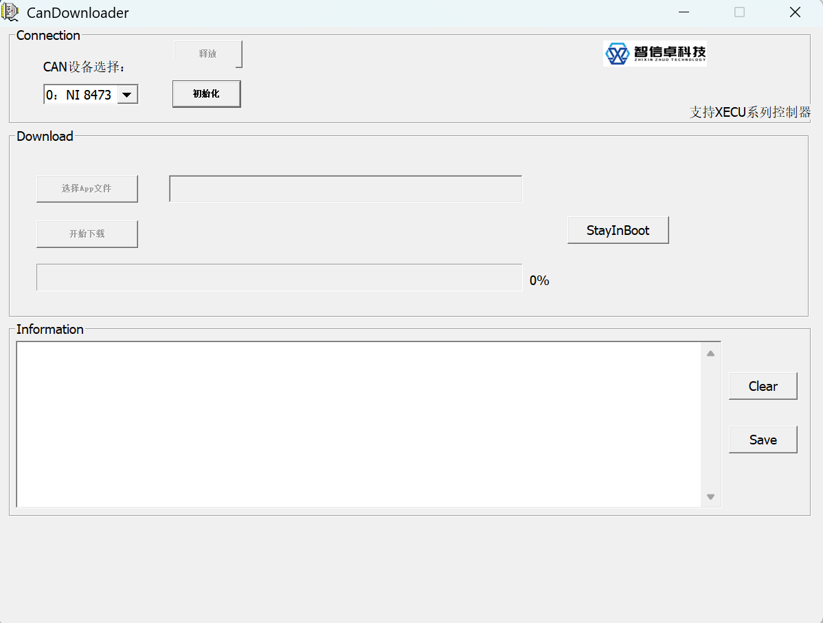Click inside the Information log text area
This screenshot has height=623, width=823.
pos(357,424)
